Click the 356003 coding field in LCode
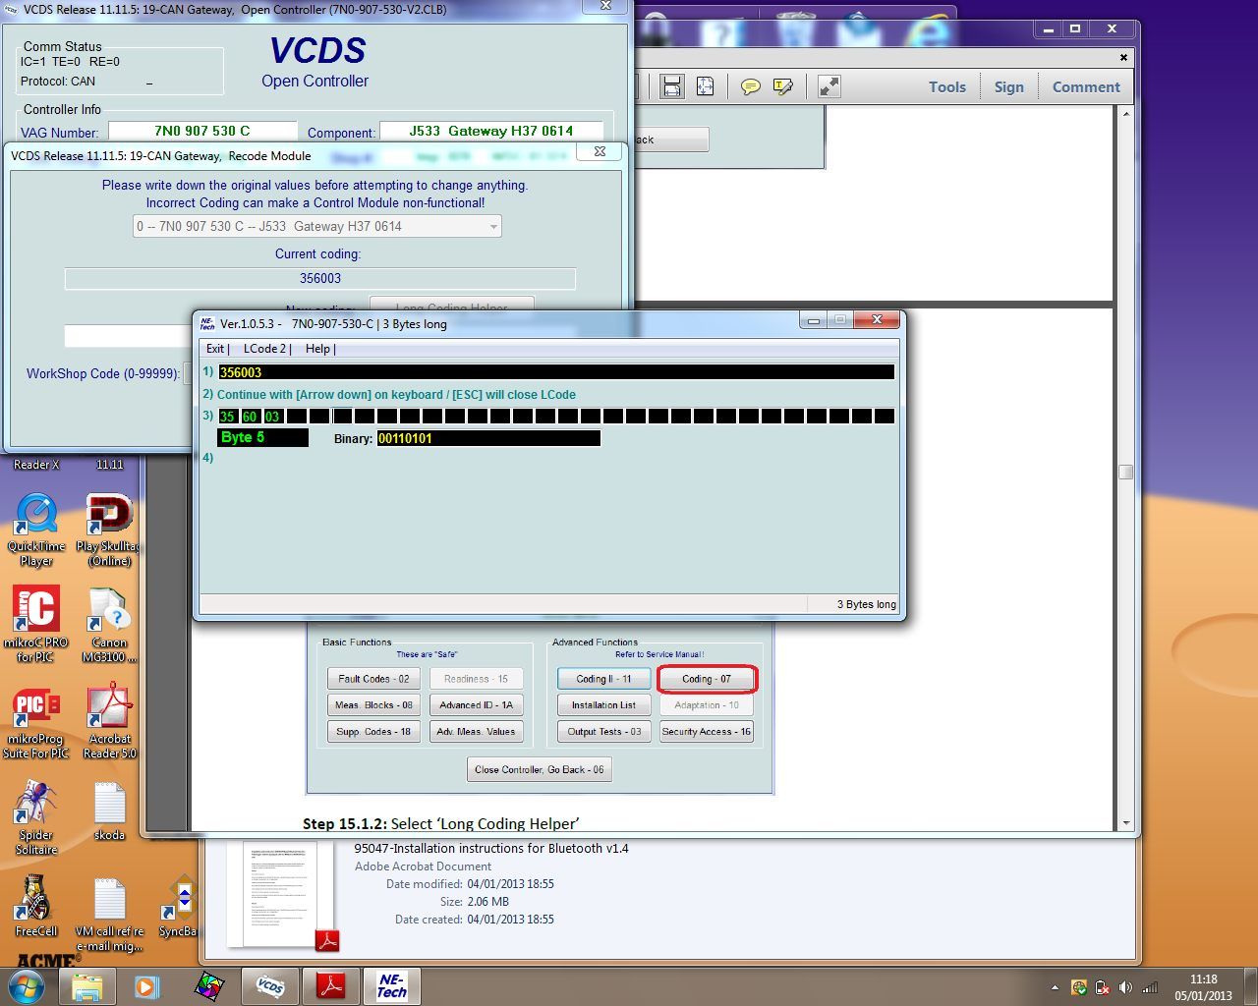The width and height of the screenshot is (1258, 1006). (556, 372)
